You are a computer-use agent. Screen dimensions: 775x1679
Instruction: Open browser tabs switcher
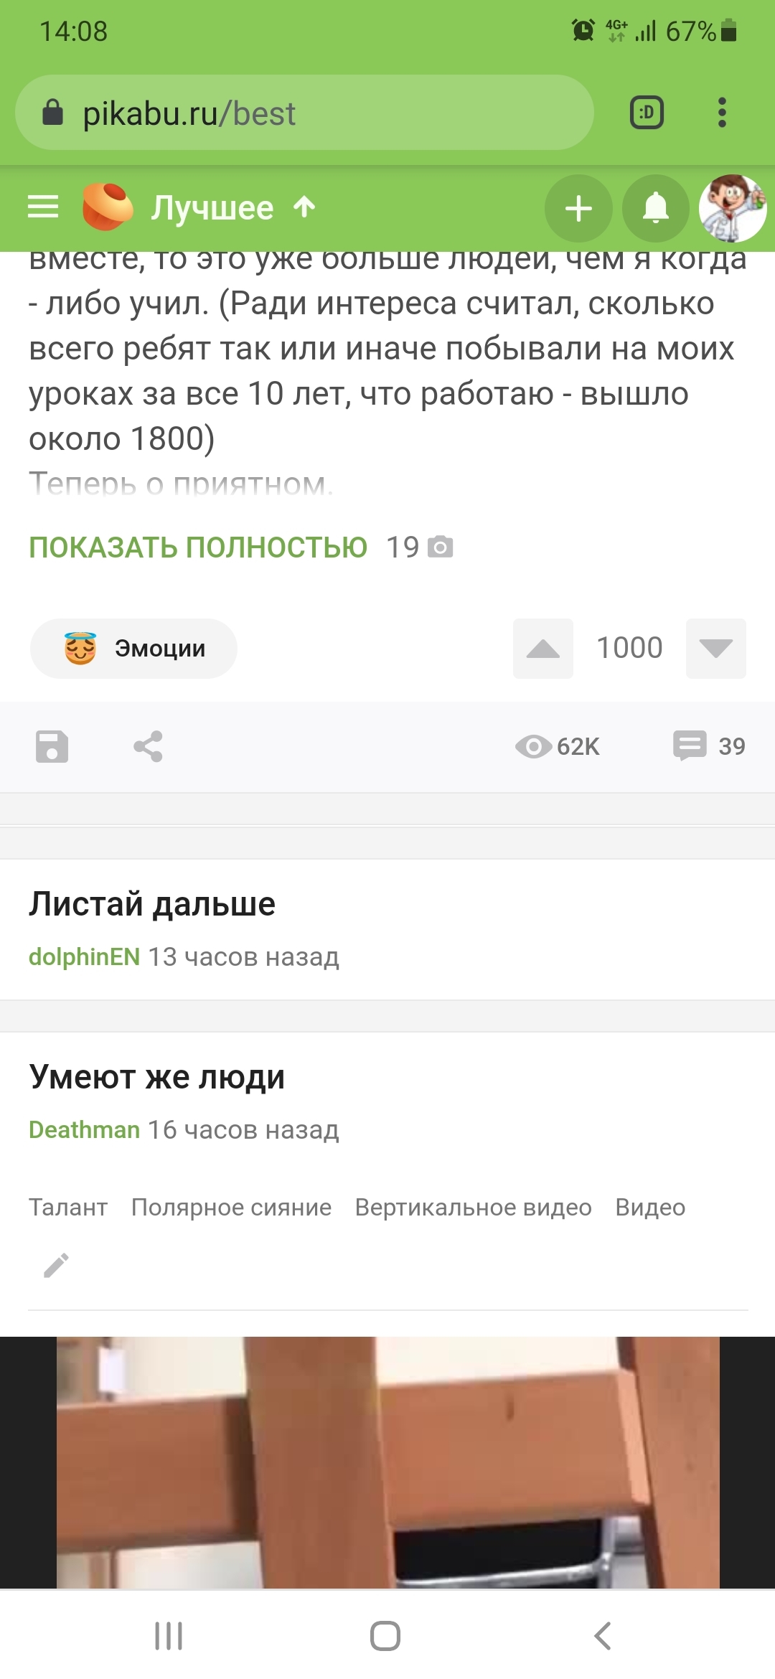click(647, 113)
